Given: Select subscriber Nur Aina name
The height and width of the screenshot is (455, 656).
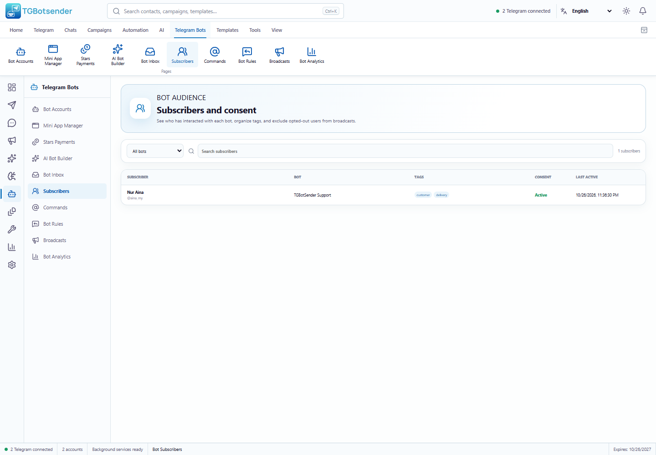Looking at the screenshot, I should pos(135,192).
